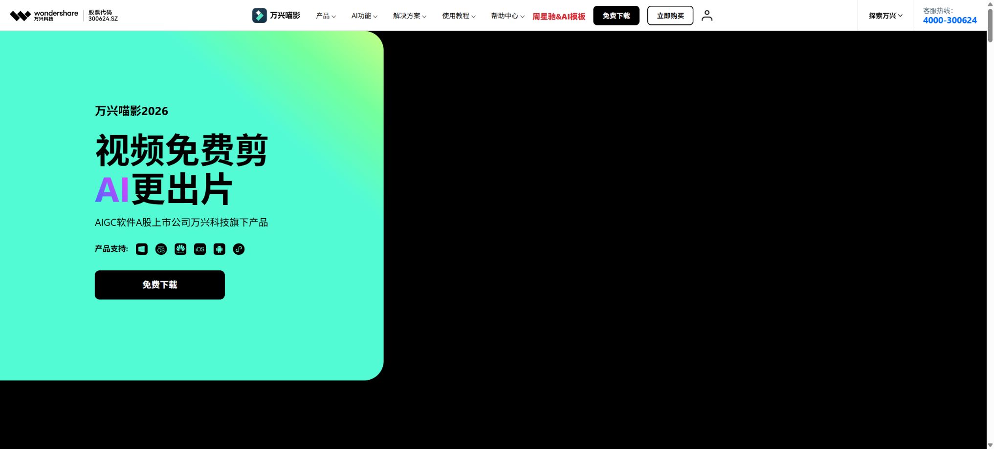Select the iOS platform icon
The image size is (994, 449).
tap(200, 249)
